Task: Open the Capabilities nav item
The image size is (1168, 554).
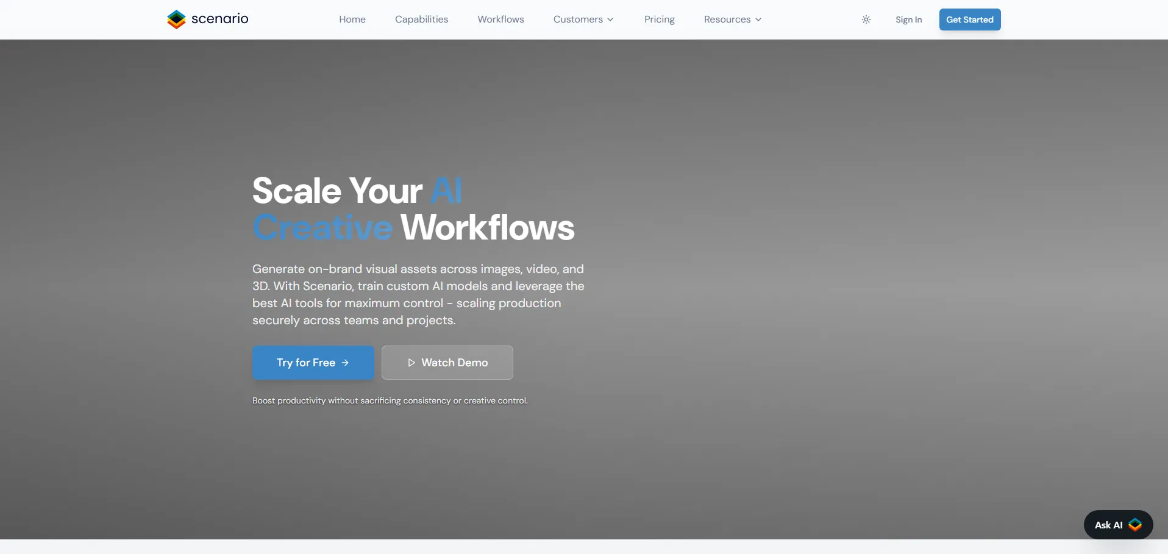Action: click(x=421, y=20)
